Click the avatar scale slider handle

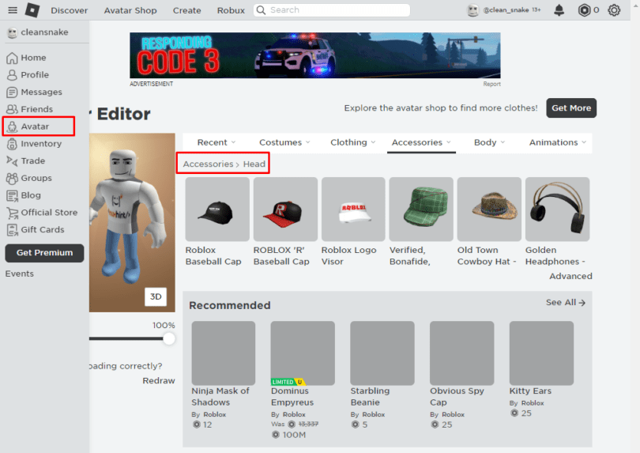(x=169, y=338)
